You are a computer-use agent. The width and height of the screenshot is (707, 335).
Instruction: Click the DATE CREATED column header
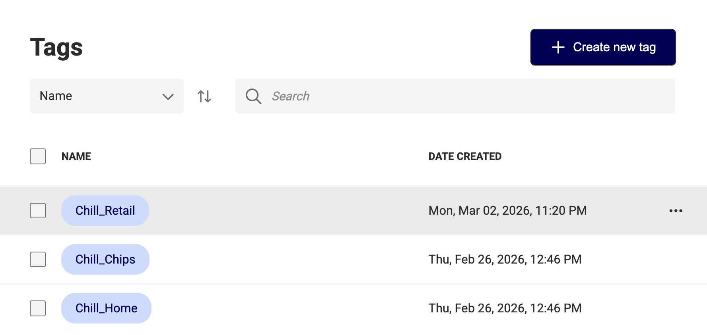tap(465, 156)
